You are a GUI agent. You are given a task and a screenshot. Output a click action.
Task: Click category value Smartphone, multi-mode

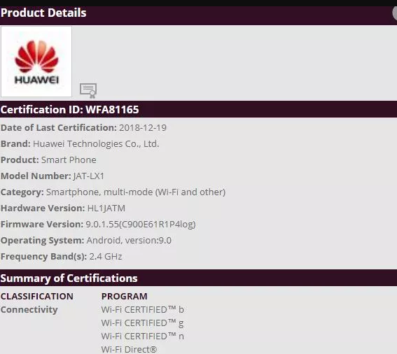pos(136,192)
